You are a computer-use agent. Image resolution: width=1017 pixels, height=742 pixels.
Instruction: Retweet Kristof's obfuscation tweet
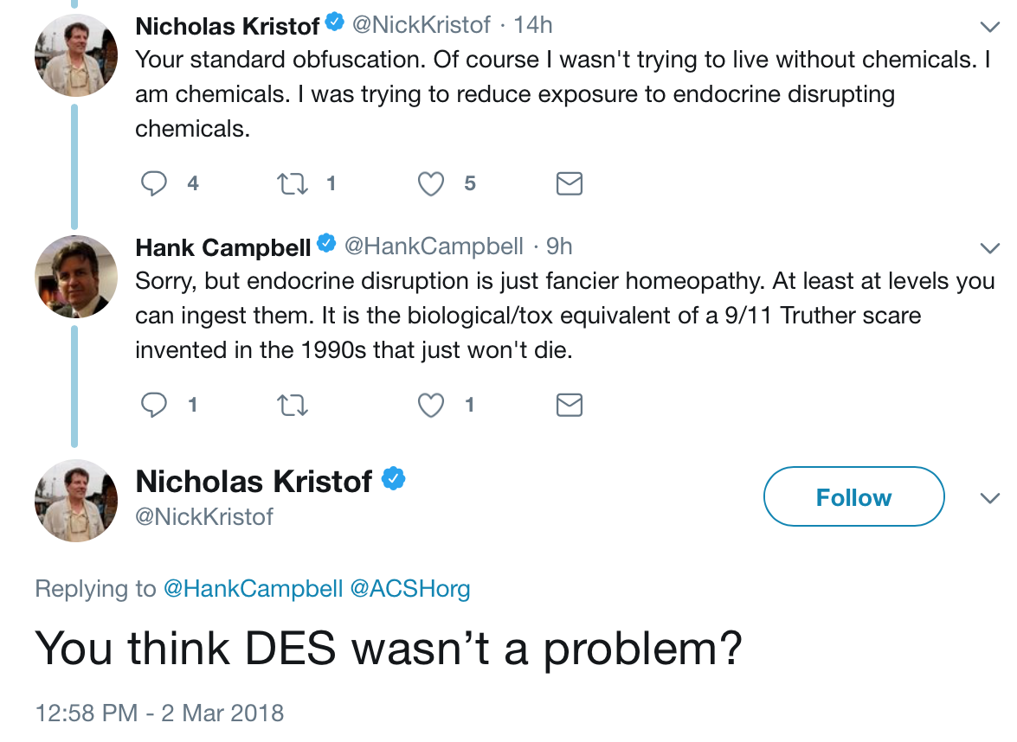tap(292, 183)
